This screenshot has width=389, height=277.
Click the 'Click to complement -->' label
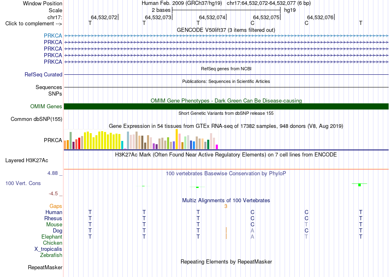click(34, 24)
